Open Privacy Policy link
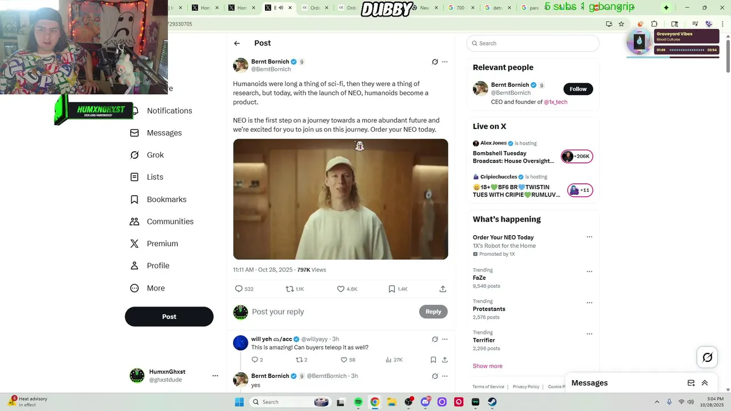This screenshot has width=731, height=411. (526, 387)
